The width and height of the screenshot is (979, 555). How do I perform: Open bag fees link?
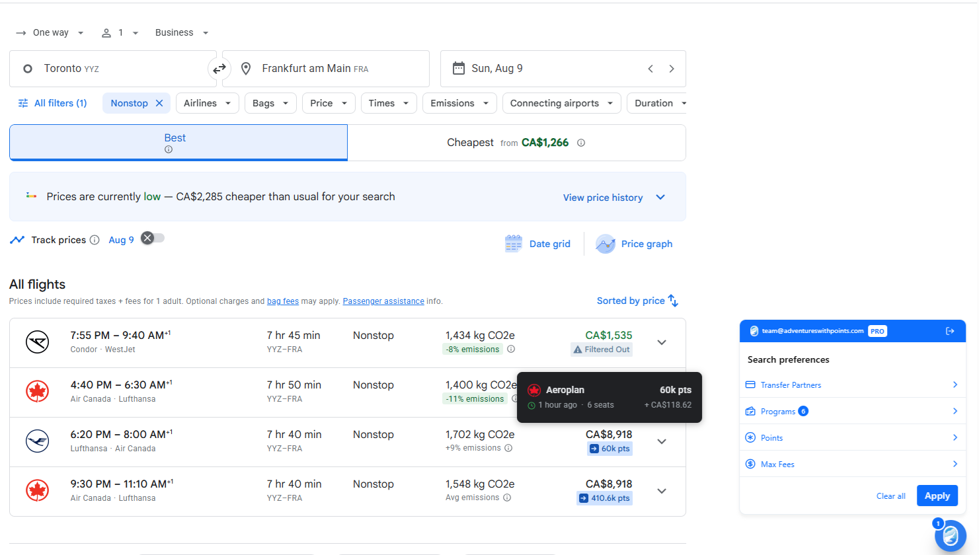click(x=283, y=301)
